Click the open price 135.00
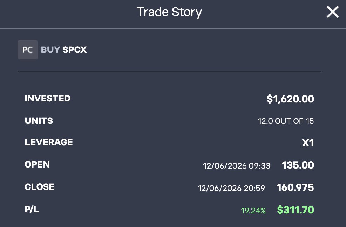The width and height of the screenshot is (346, 227). tap(298, 165)
